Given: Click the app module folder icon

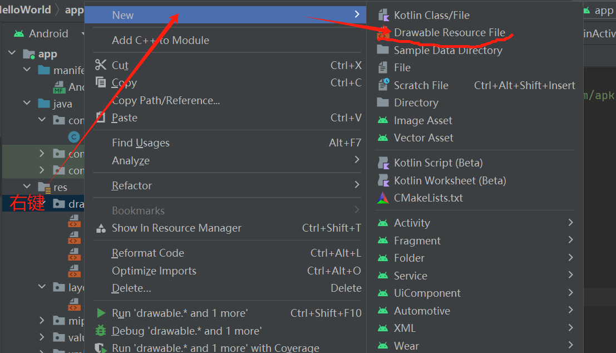Looking at the screenshot, I should (x=29, y=54).
